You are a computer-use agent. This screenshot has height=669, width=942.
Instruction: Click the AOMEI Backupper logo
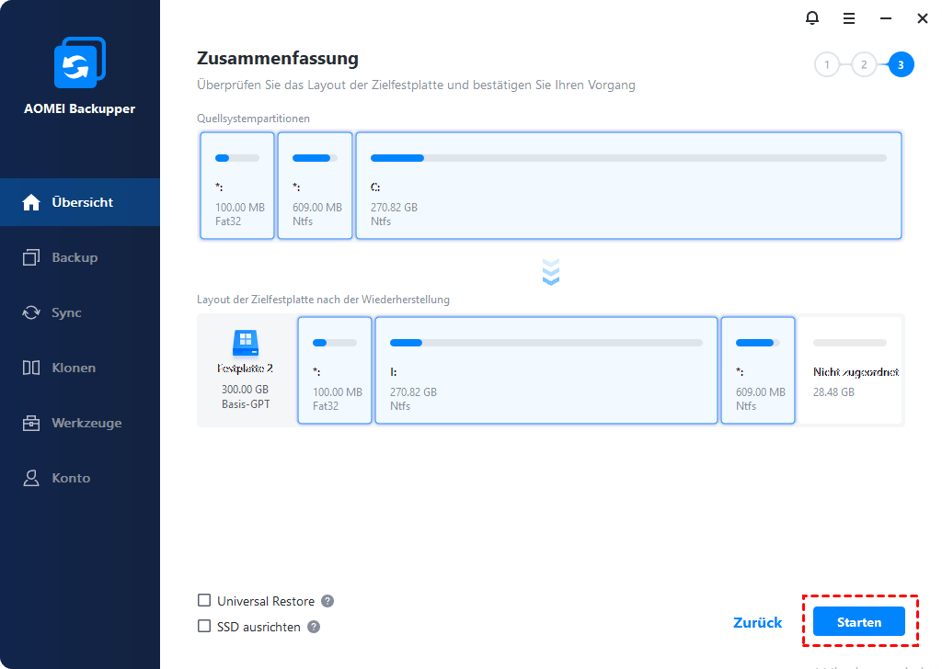click(x=79, y=64)
